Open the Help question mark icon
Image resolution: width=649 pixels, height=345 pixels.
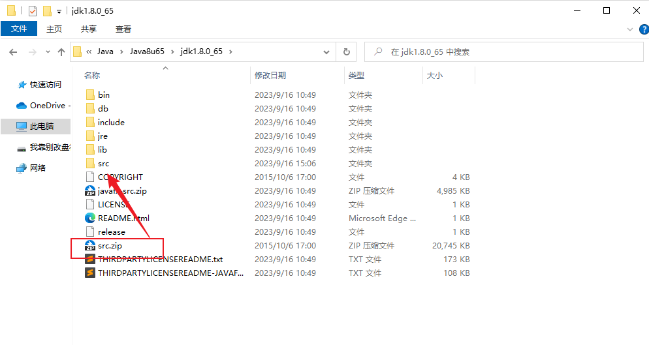click(644, 29)
